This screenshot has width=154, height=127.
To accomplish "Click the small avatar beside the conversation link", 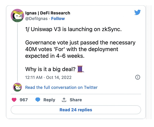I will pyautogui.click(x=17, y=87).
